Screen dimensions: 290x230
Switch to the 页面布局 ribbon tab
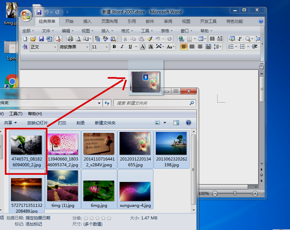pyautogui.click(x=110, y=21)
